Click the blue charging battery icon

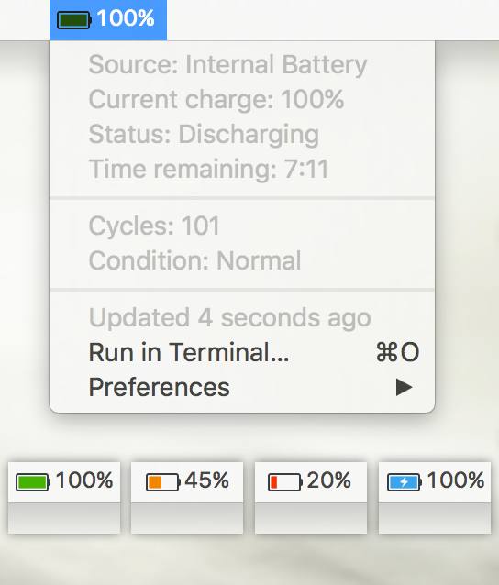405,482
